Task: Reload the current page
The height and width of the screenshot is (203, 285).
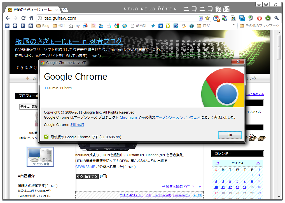Action: [24, 18]
